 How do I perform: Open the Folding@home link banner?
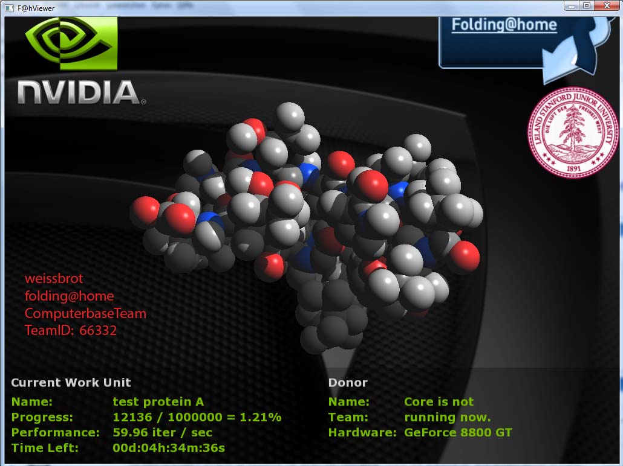click(x=504, y=25)
